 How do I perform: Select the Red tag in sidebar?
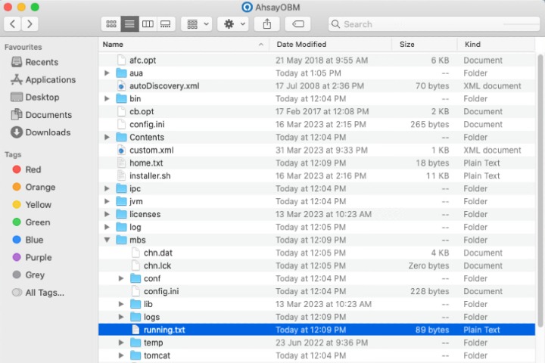[33, 169]
